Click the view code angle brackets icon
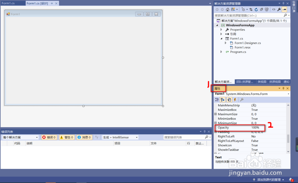This screenshot has width=298, height=183. (274, 10)
